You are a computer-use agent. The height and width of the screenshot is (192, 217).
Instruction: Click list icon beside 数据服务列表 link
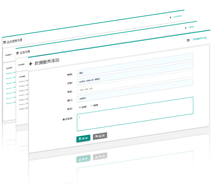tap(188, 40)
